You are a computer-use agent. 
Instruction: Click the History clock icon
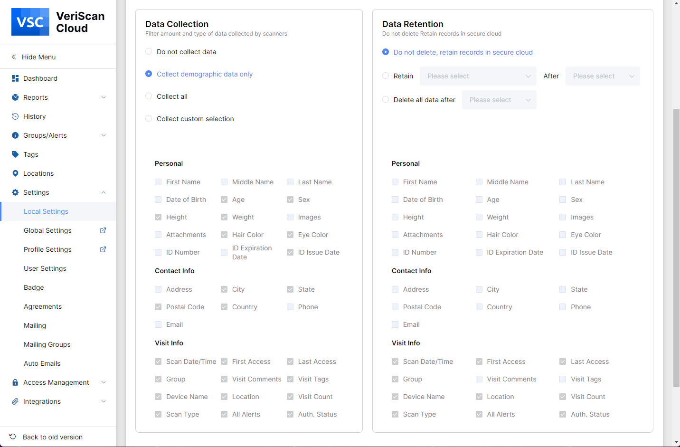tap(15, 116)
